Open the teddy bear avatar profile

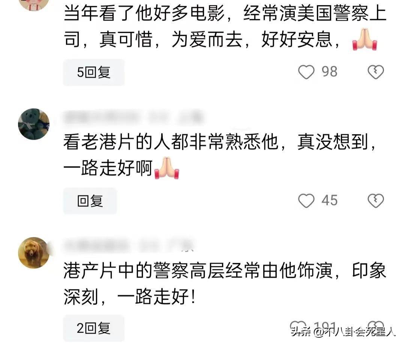point(34,124)
